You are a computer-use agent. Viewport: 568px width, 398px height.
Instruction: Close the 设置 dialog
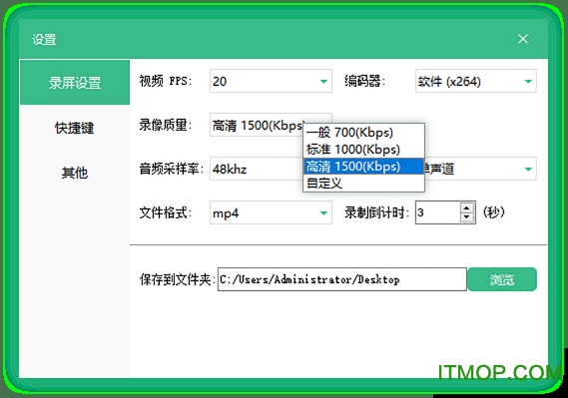(x=523, y=39)
